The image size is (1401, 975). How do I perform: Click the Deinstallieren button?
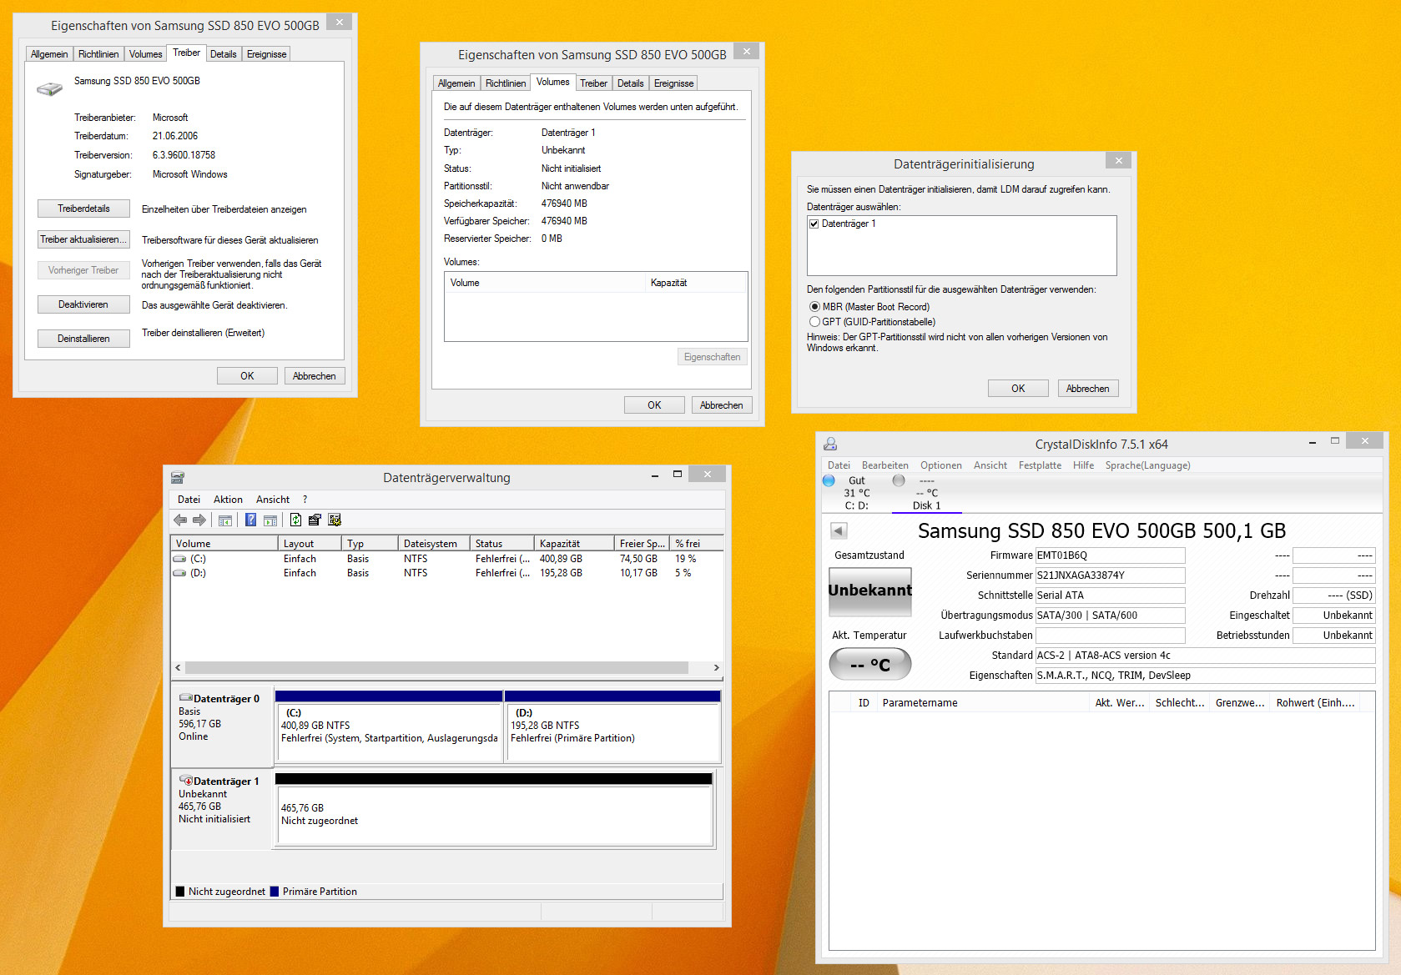click(83, 339)
